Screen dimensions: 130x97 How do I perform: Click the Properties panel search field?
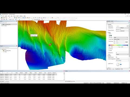117,23
